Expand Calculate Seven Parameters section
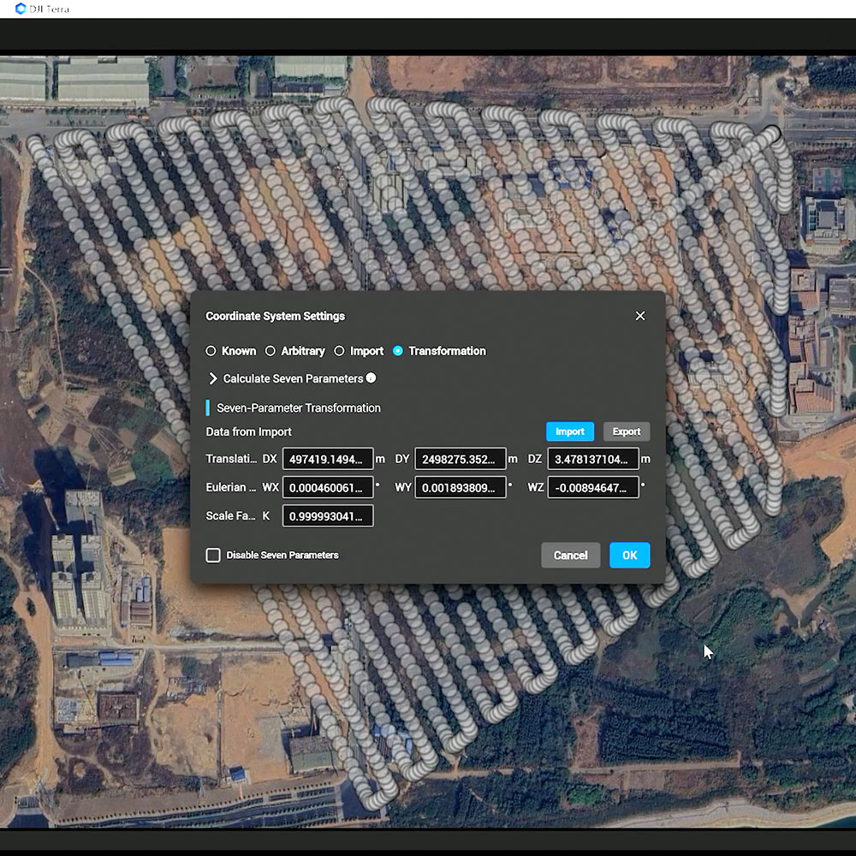The height and width of the screenshot is (856, 856). (213, 378)
